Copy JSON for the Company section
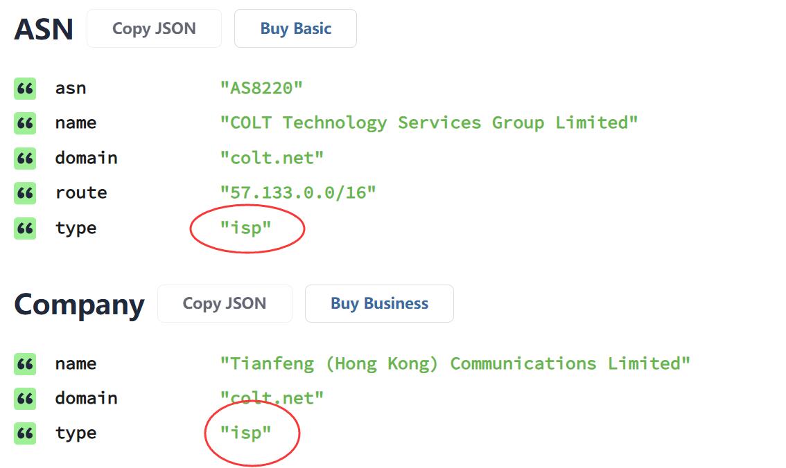786x468 pixels. 225,303
